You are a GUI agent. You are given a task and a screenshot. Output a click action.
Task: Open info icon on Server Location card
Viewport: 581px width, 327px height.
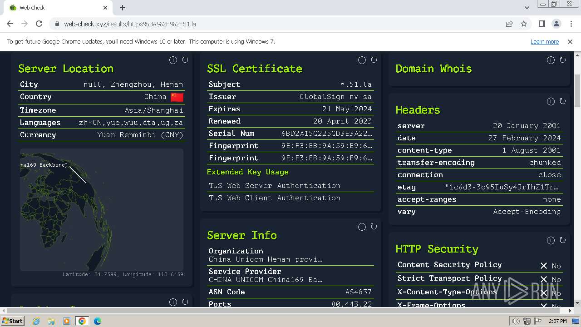[x=173, y=60]
